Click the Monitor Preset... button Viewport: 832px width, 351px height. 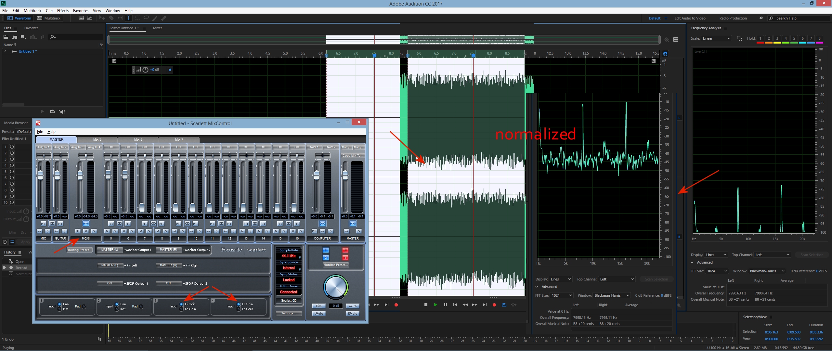(x=336, y=265)
